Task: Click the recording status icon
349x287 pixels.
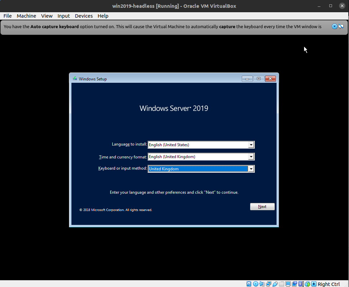Action: 295,284
